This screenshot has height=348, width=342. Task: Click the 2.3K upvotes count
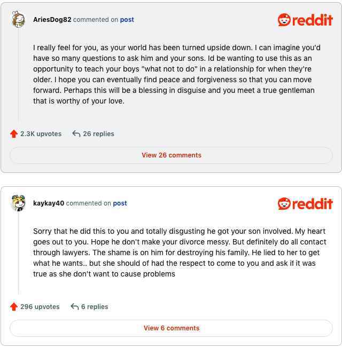41,134
